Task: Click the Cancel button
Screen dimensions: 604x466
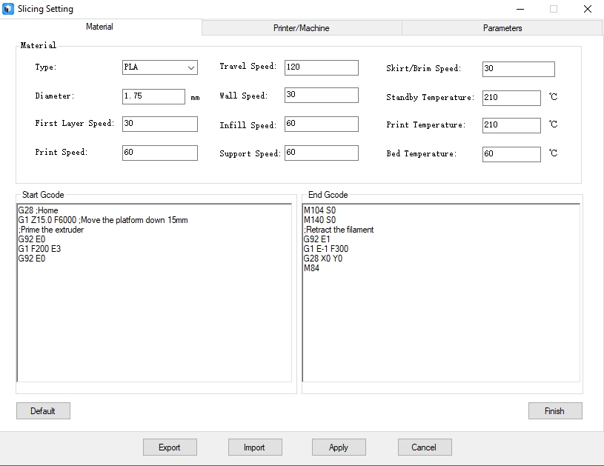Action: (425, 447)
